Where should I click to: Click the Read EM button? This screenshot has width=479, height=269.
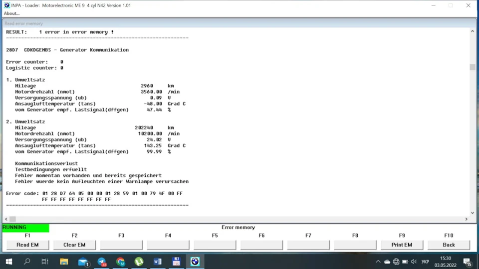pyautogui.click(x=27, y=245)
